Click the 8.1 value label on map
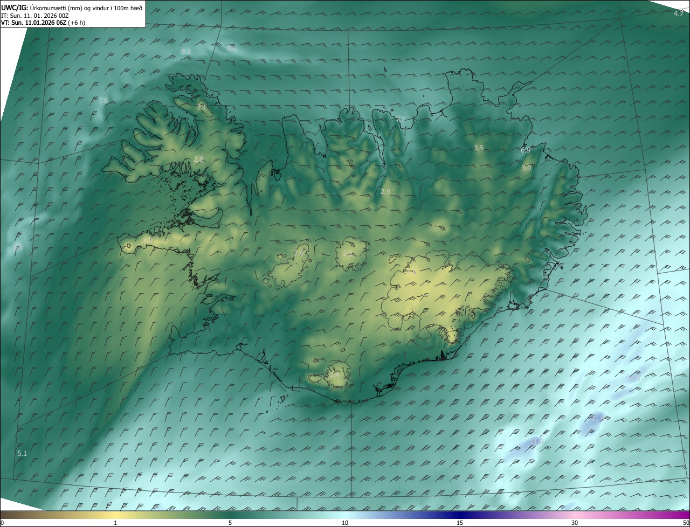This screenshot has height=527, width=690. coord(186,51)
